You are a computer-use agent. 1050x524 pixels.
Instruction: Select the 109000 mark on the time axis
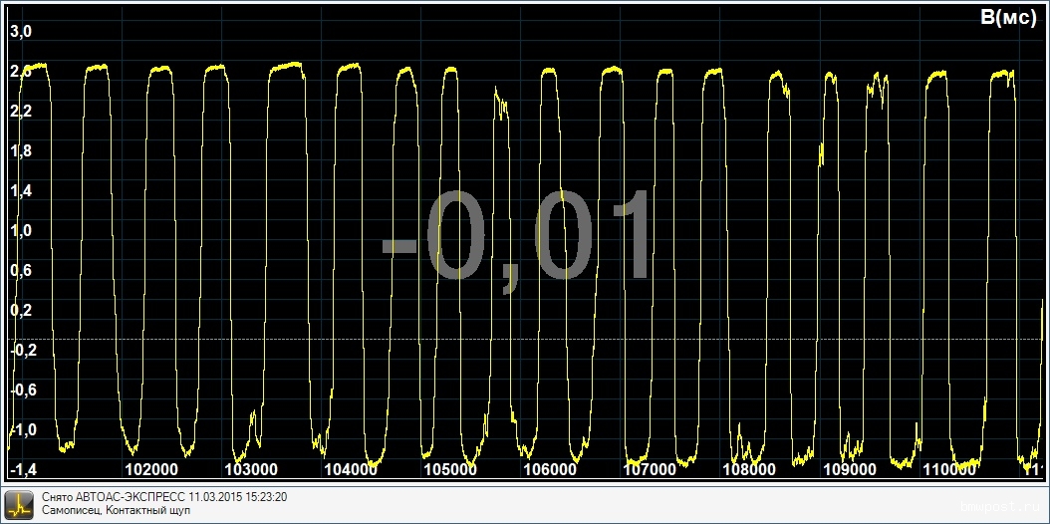pos(848,469)
